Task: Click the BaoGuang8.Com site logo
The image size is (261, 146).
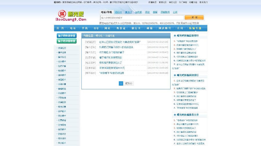Action: (x=71, y=16)
